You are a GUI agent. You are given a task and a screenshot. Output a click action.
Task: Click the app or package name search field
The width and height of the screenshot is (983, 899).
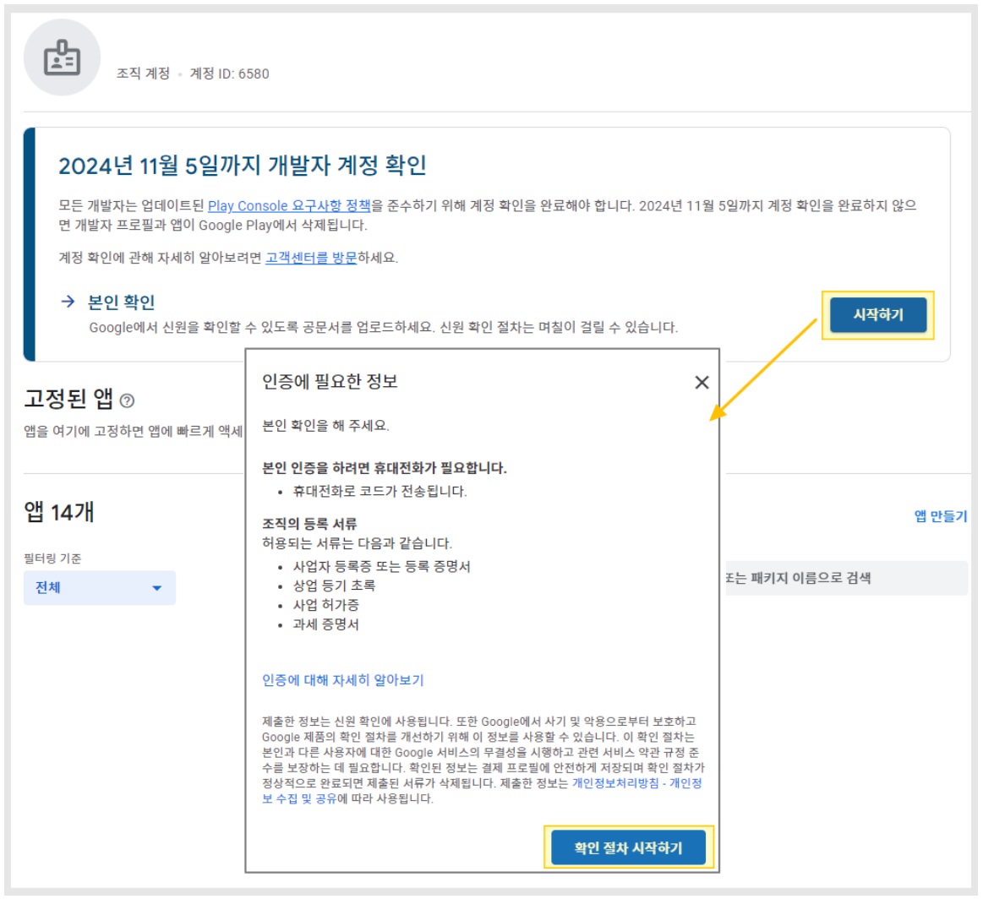pyautogui.click(x=846, y=578)
